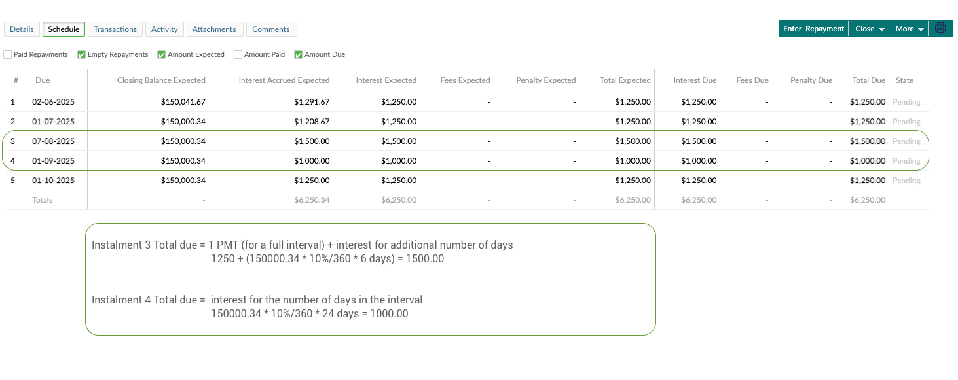Check the Amount Paid checkbox

[238, 55]
